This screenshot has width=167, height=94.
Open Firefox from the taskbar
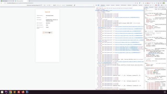click(x=23, y=92)
